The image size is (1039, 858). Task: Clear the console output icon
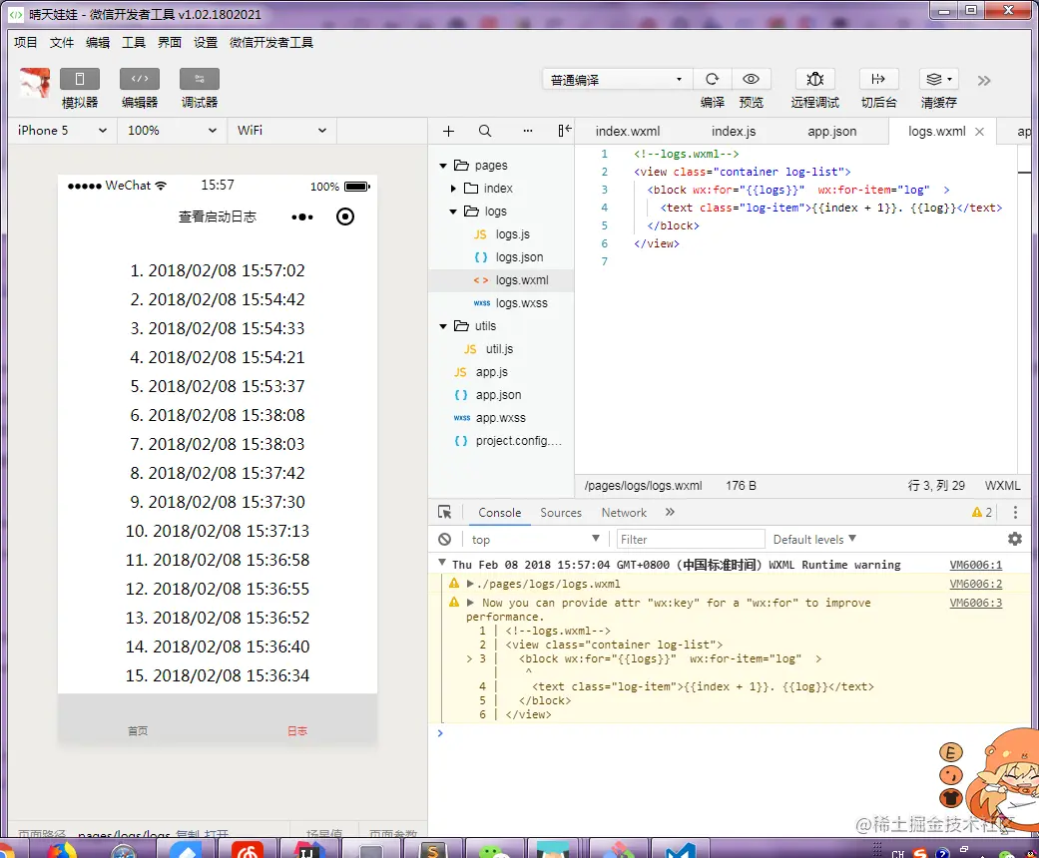[444, 540]
